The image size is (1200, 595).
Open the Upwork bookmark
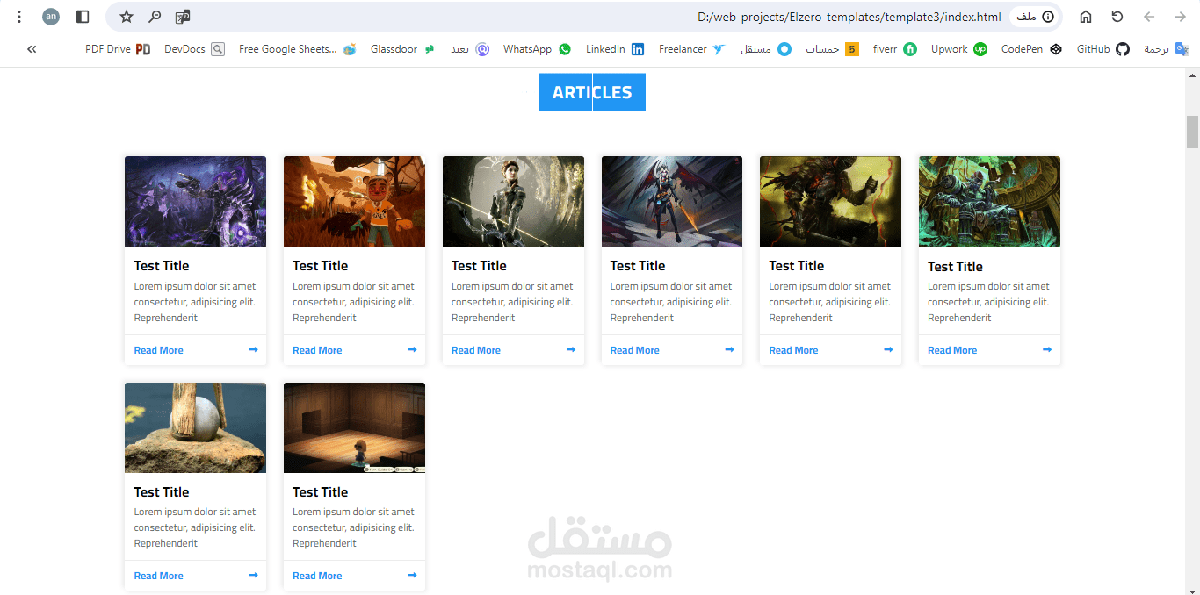click(x=958, y=49)
